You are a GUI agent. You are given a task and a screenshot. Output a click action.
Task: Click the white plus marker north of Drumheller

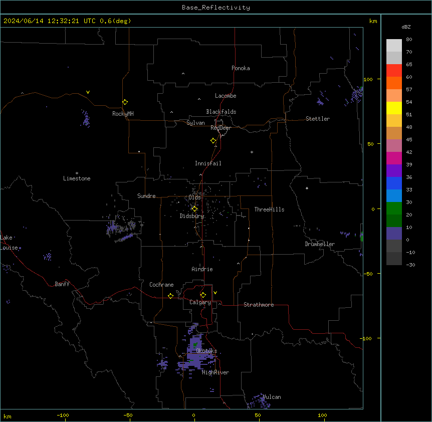point(307,188)
